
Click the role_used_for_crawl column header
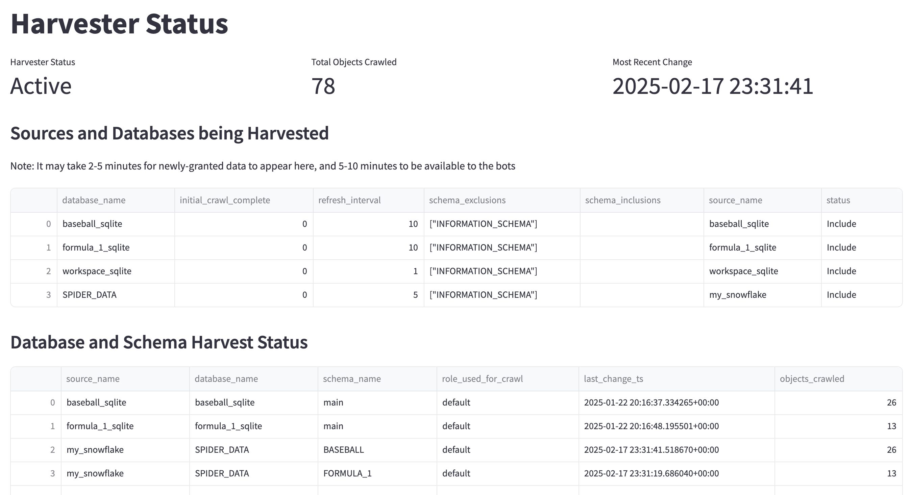482,379
